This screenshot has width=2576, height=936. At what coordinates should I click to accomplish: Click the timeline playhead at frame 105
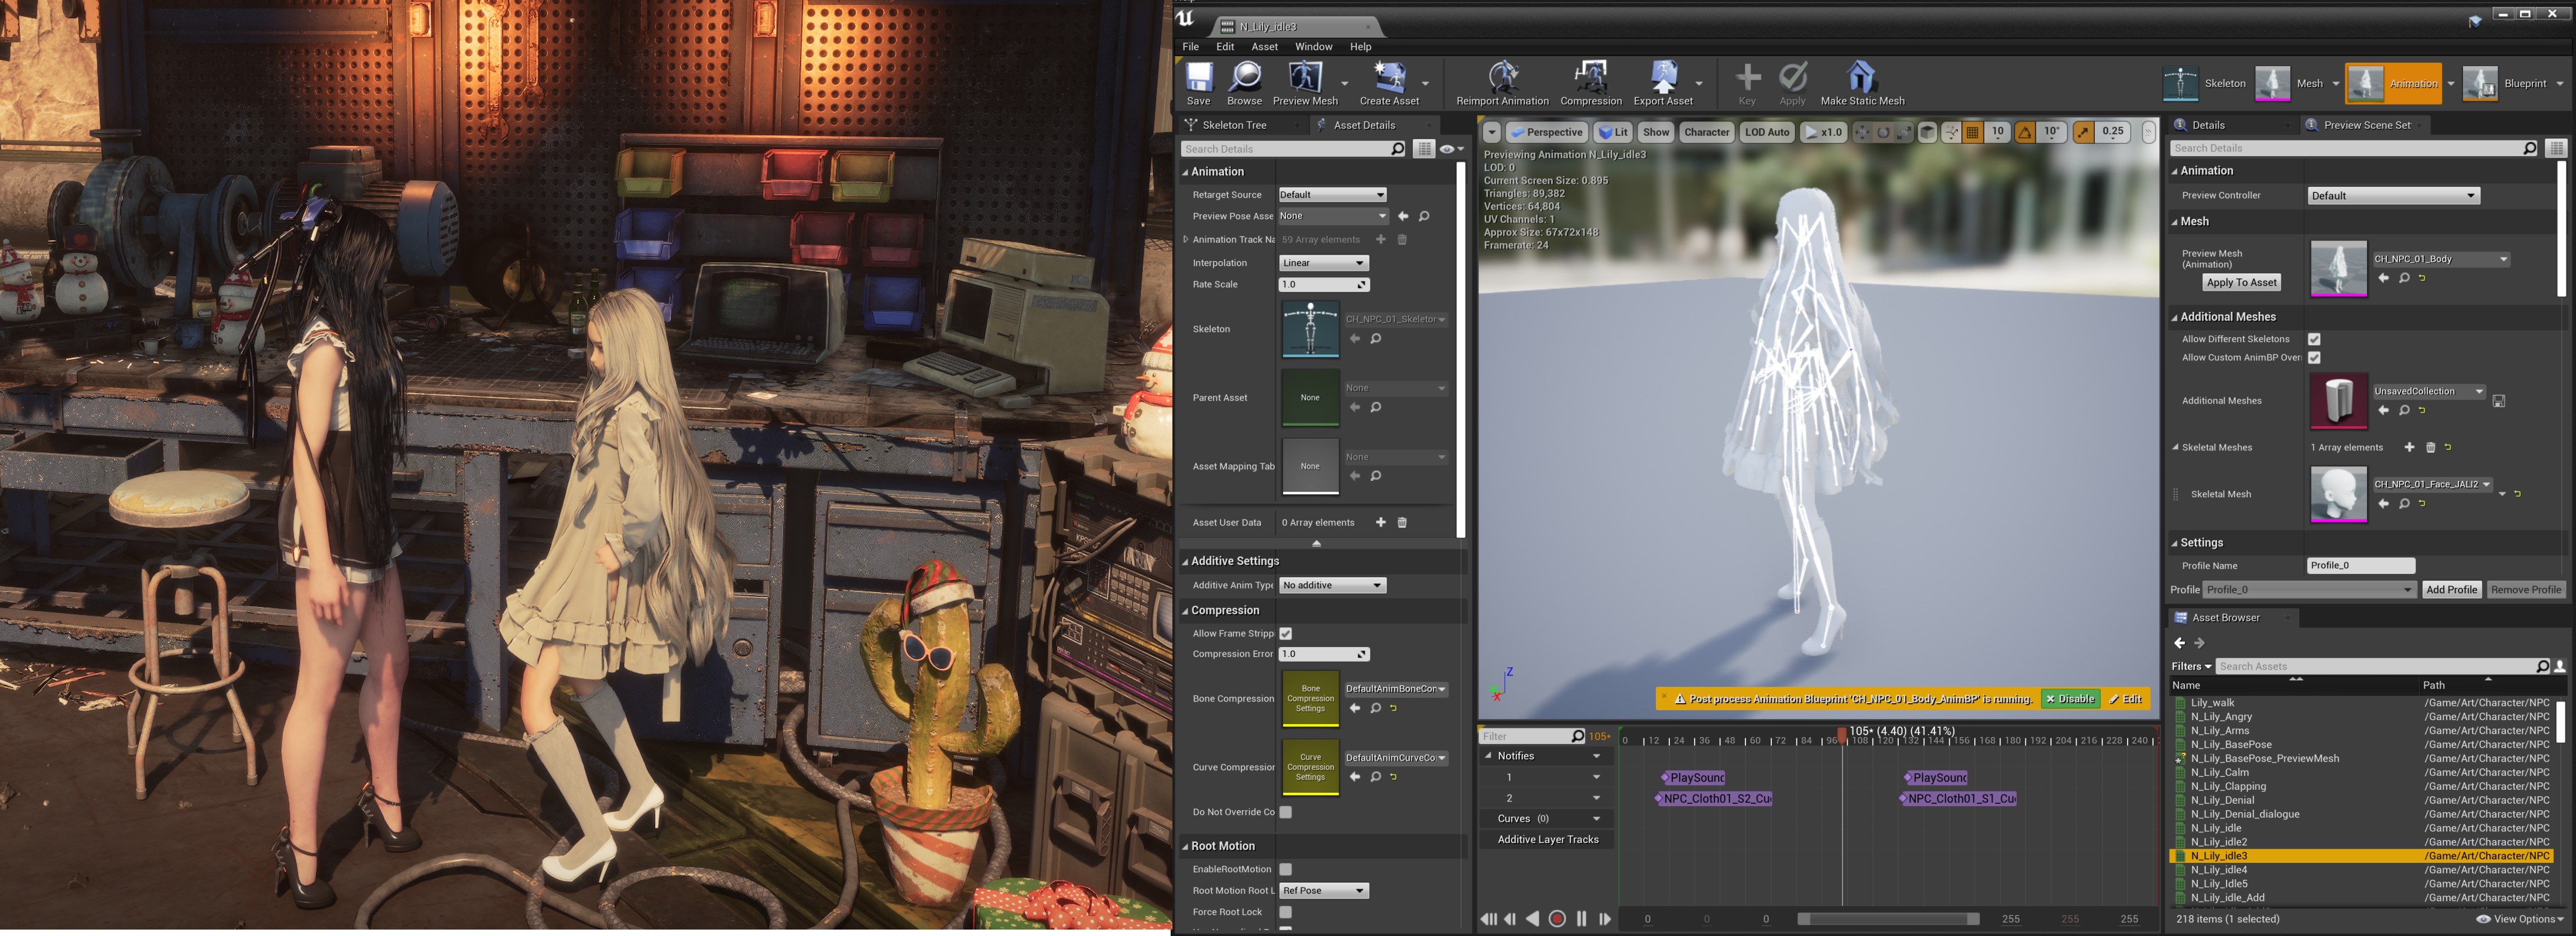click(x=1842, y=735)
